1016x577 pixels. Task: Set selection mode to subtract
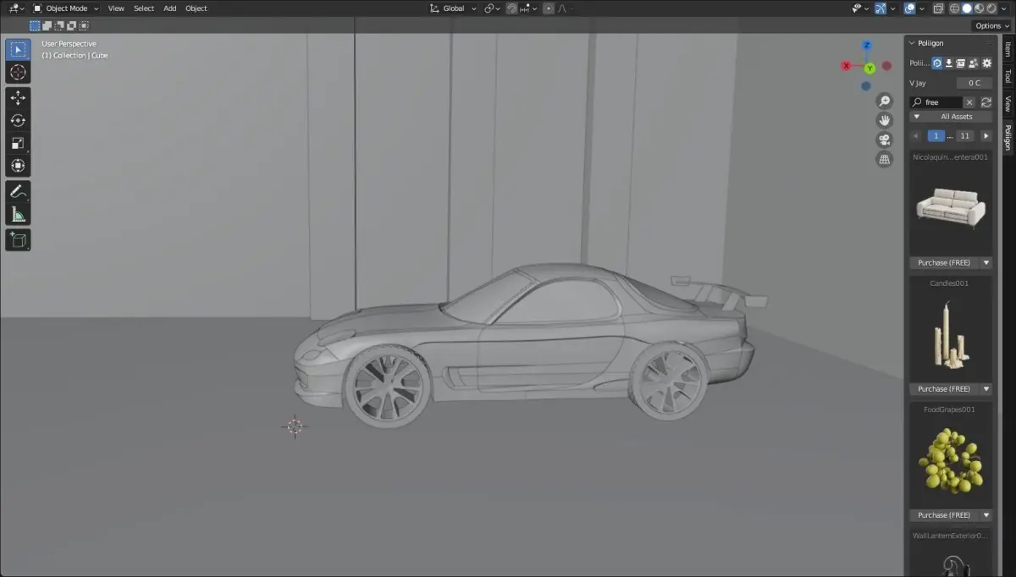point(59,25)
